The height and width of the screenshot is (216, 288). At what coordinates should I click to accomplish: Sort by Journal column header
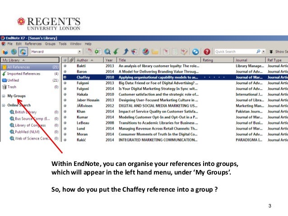(250, 60)
